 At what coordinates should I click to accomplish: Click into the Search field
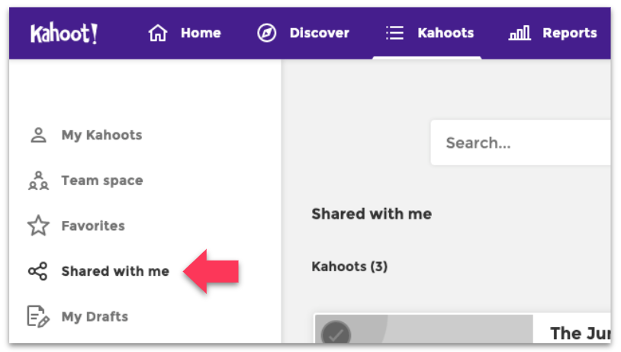pyautogui.click(x=520, y=142)
